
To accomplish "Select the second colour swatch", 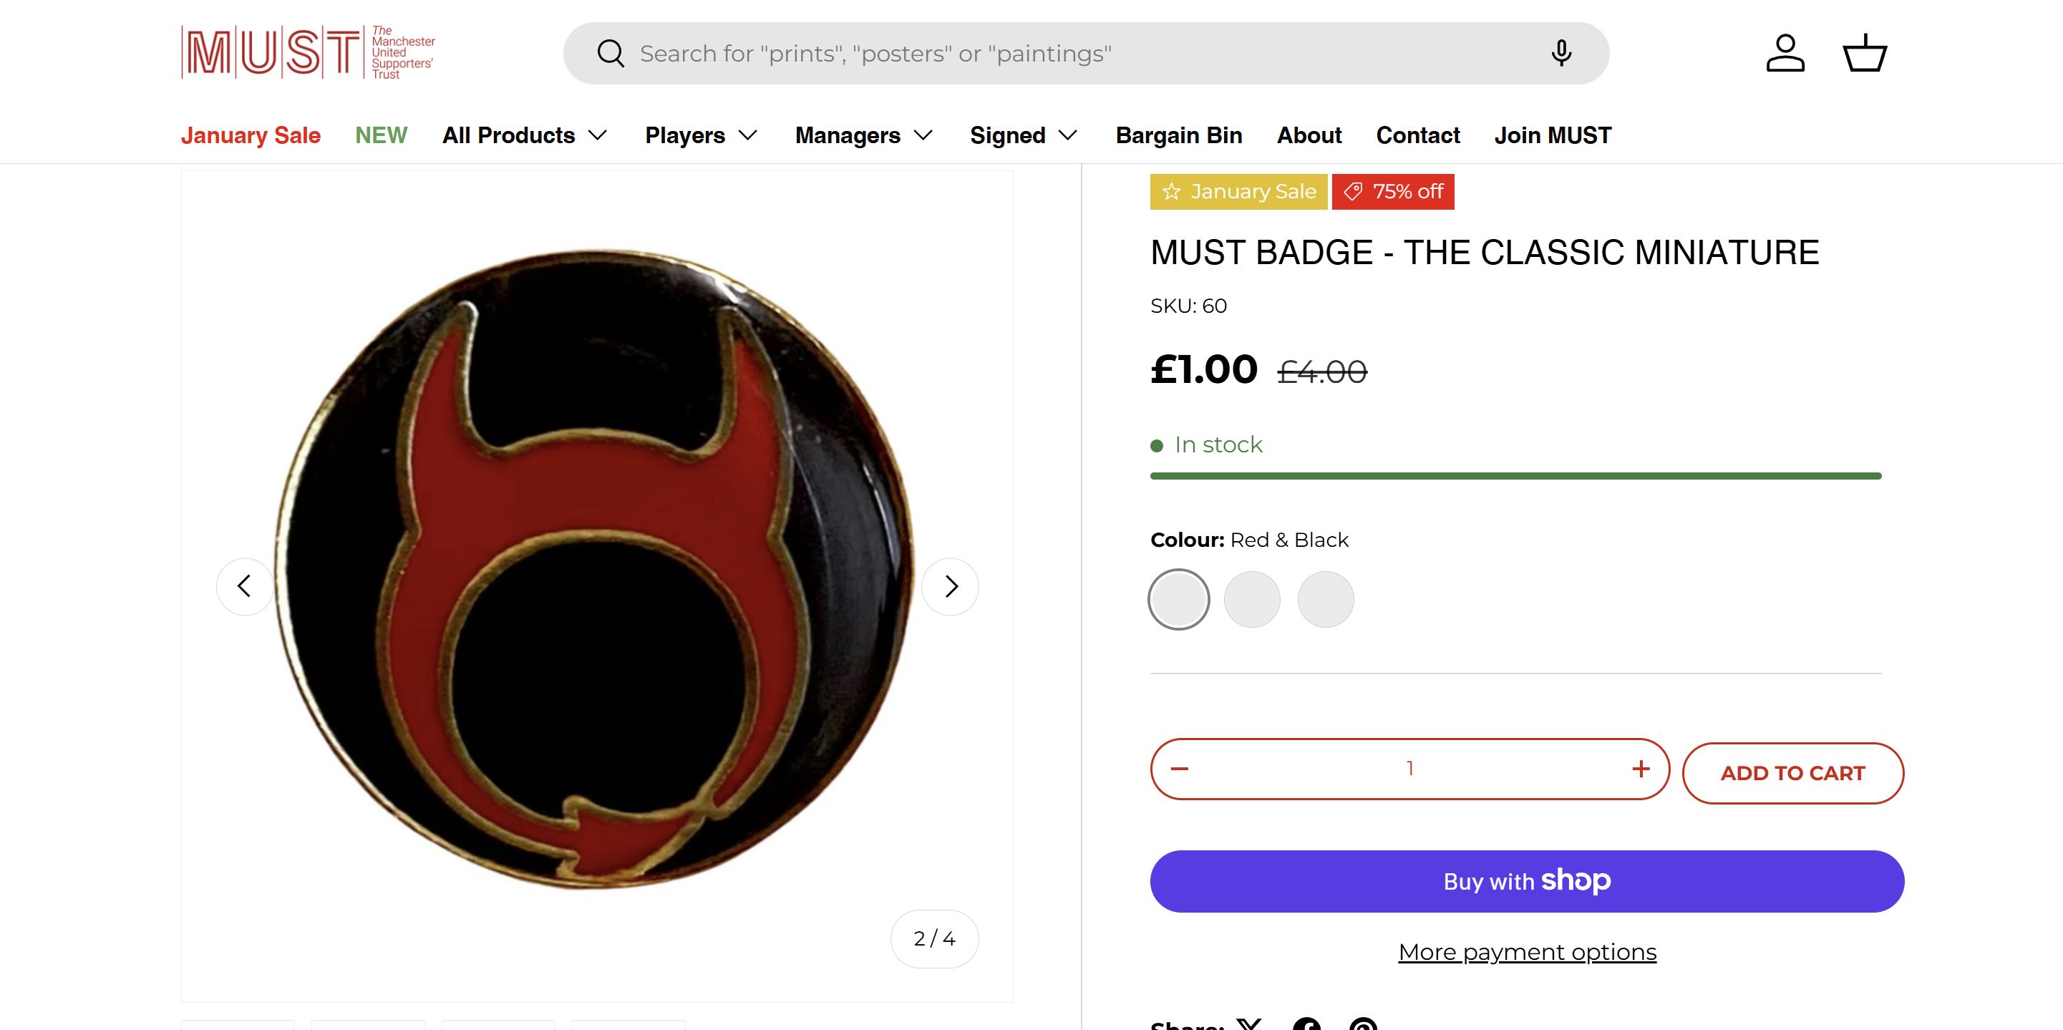I will click(x=1253, y=599).
